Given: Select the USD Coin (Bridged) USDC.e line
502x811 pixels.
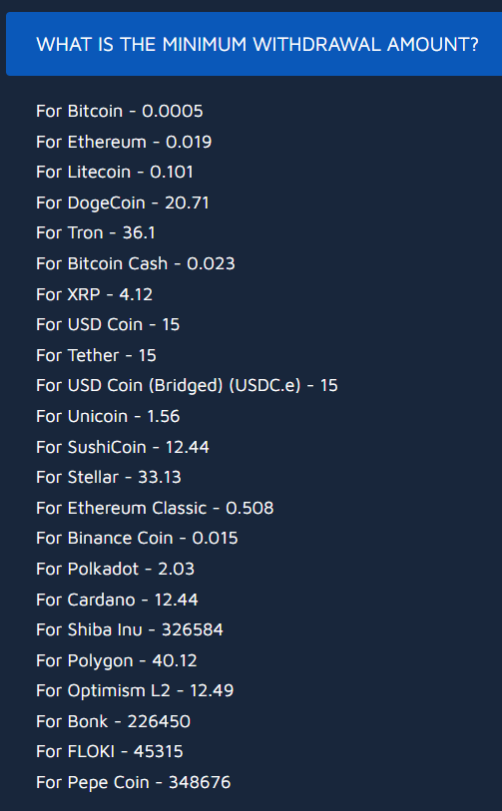Looking at the screenshot, I should tap(187, 386).
